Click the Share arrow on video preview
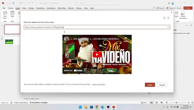 pos(126,39)
